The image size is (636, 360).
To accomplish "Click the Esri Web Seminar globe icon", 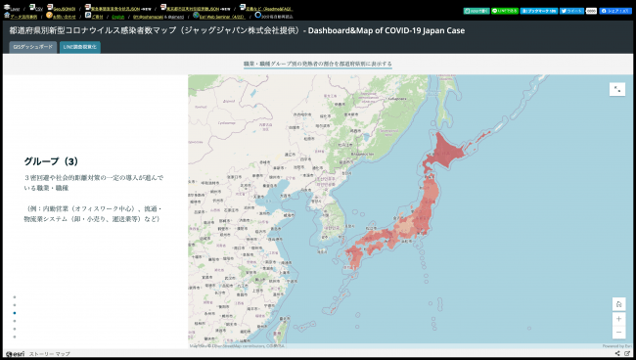I will tap(196, 15).
